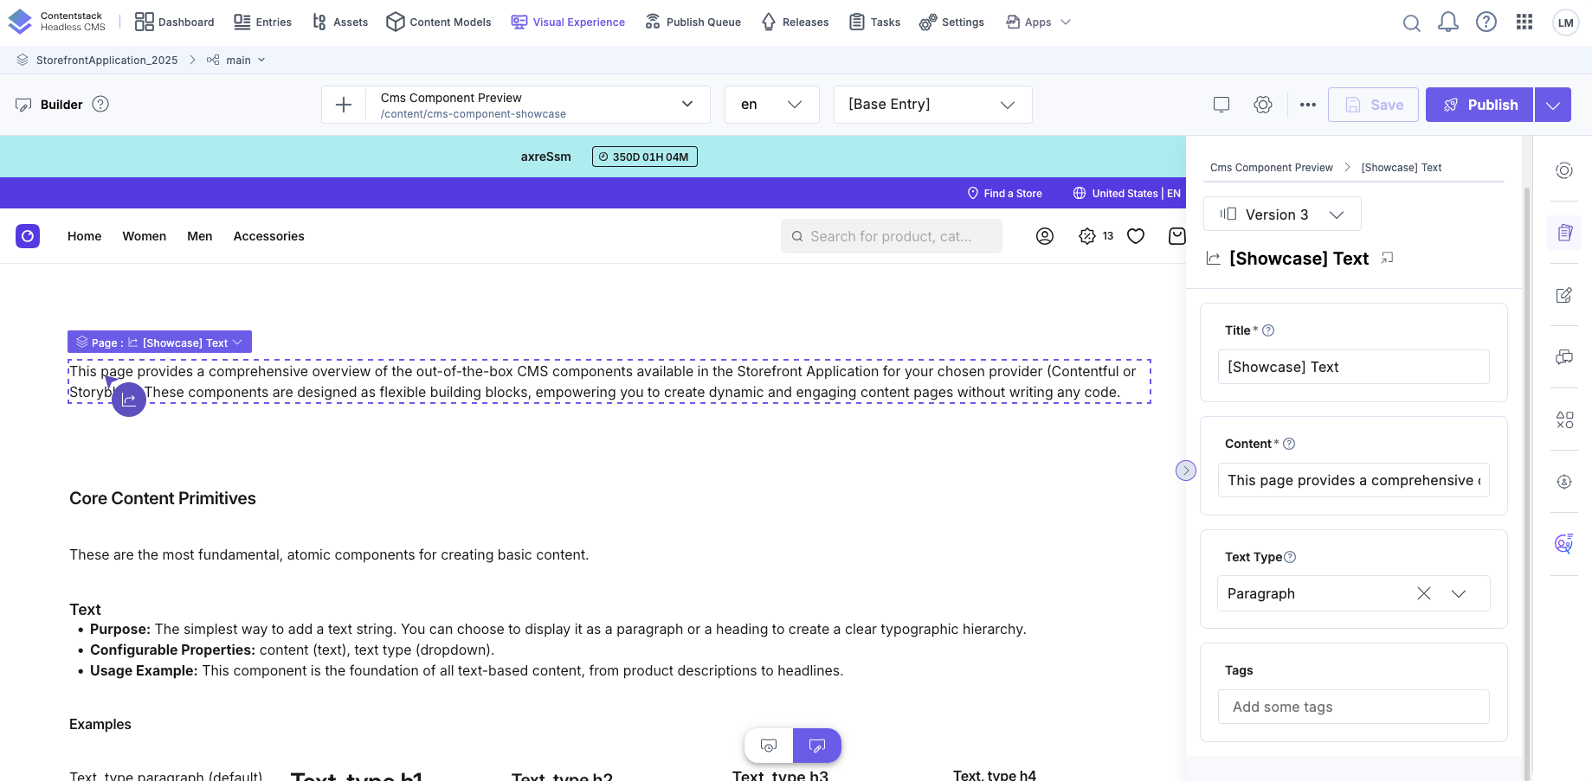The image size is (1592, 781).
Task: Switch to edit mode in bottom toggle
Action: point(816,746)
